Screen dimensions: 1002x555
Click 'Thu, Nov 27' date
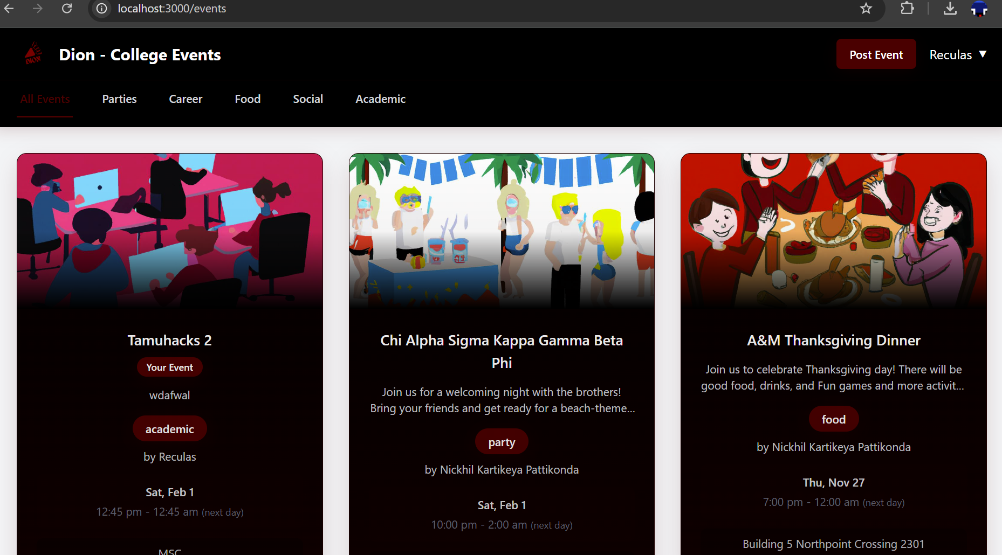tap(834, 483)
